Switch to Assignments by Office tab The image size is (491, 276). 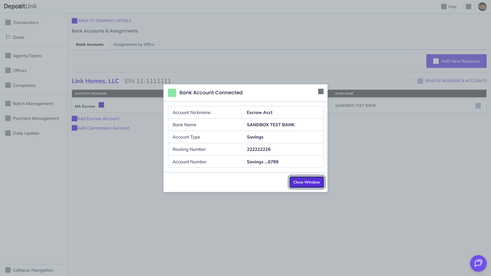pos(134,44)
